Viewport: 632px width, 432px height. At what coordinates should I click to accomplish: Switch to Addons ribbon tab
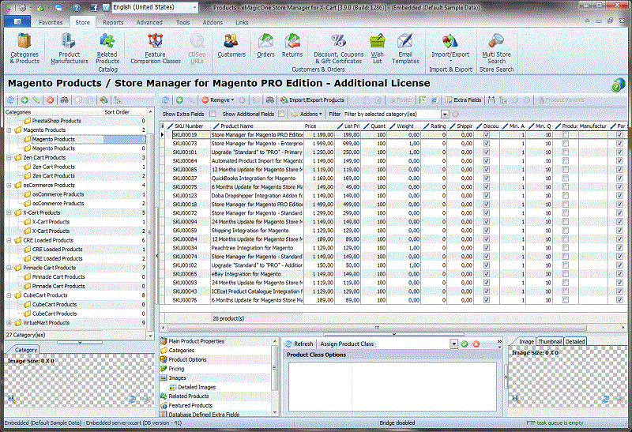pyautogui.click(x=213, y=23)
